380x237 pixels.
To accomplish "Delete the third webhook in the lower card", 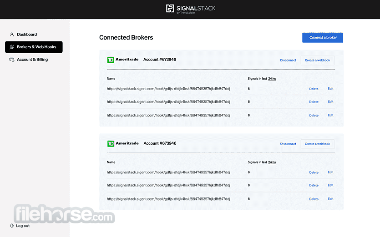I will pyautogui.click(x=314, y=199).
